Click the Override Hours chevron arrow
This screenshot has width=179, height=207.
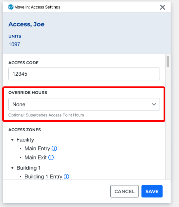click(x=154, y=104)
